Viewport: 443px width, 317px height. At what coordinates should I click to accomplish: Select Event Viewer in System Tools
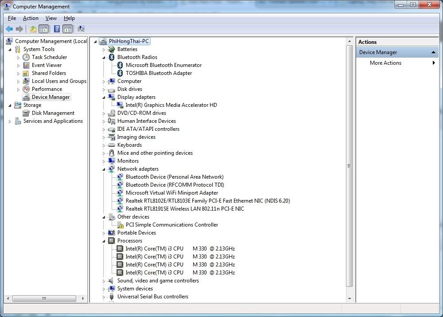click(x=47, y=65)
